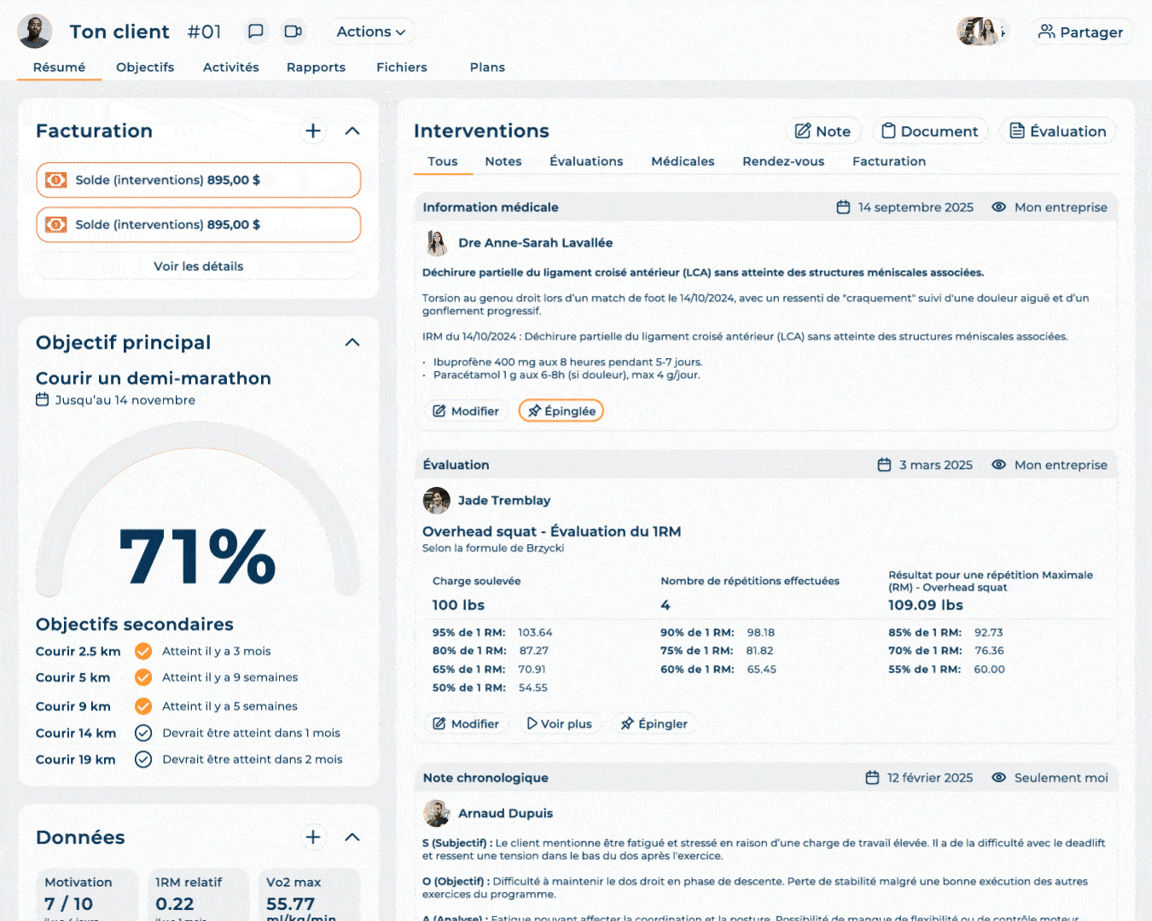
Task: Open Voir les détails in Facturation
Action: (198, 266)
